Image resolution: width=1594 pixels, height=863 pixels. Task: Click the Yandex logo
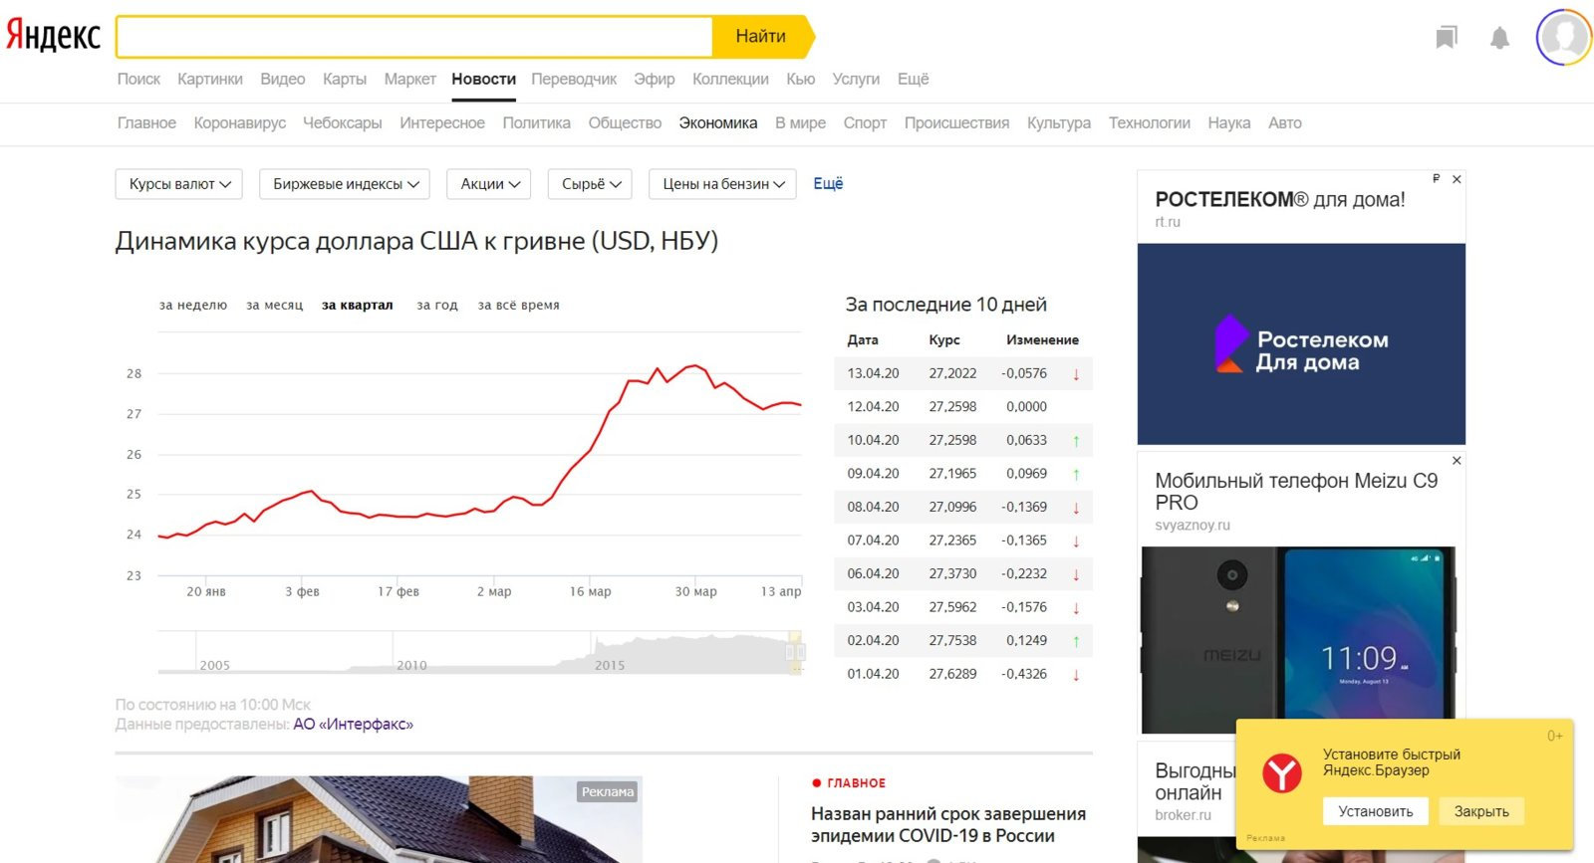coord(54,36)
